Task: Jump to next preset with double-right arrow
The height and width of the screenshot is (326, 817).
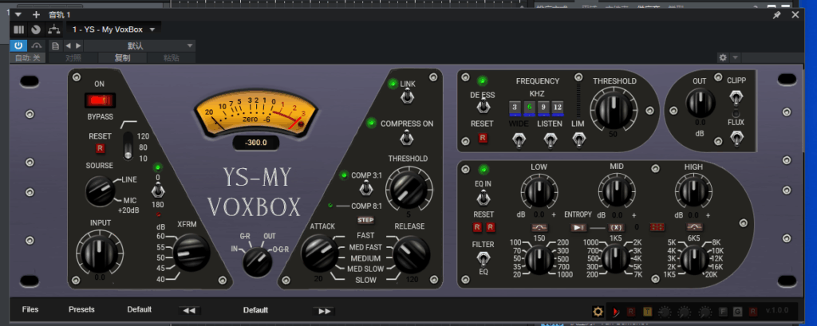Action: pos(325,311)
